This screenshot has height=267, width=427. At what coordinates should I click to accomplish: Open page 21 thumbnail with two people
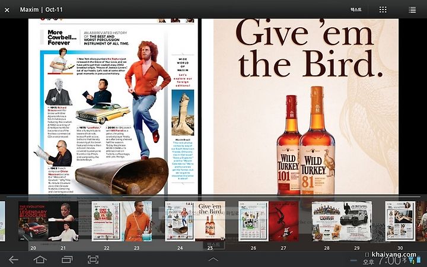(x=63, y=221)
